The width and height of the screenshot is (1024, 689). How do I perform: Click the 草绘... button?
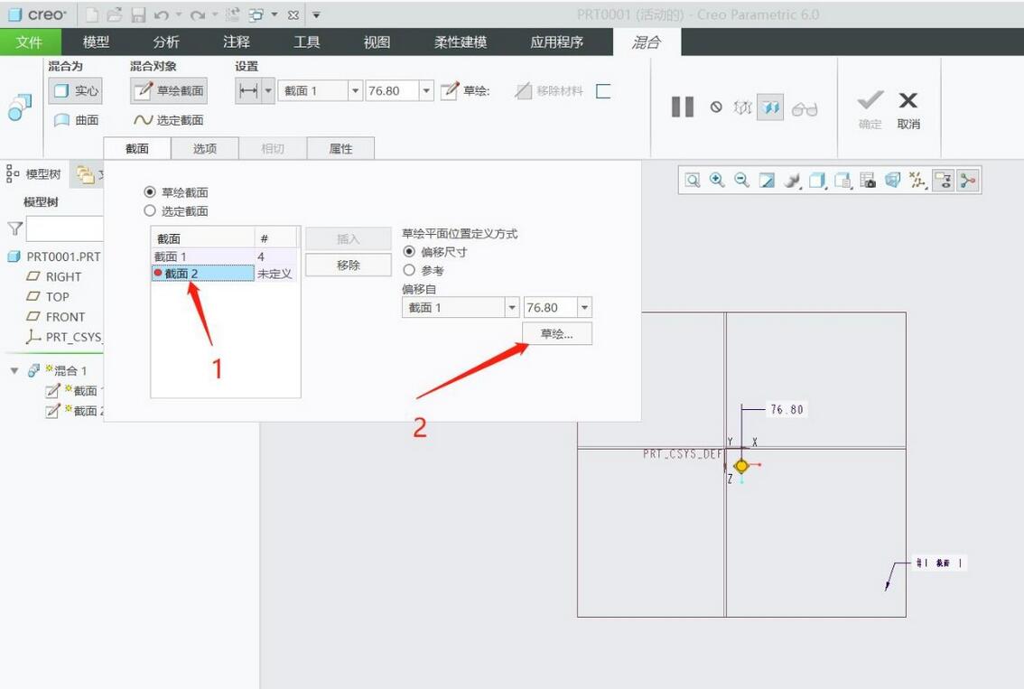point(556,334)
